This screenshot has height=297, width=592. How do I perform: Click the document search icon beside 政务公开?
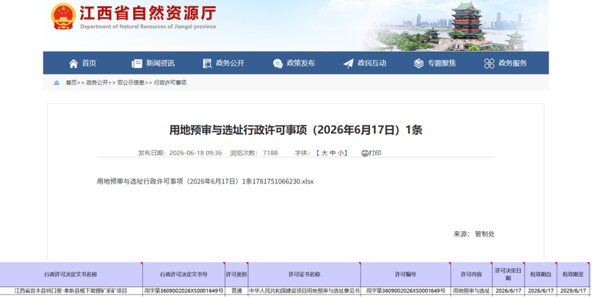point(207,63)
